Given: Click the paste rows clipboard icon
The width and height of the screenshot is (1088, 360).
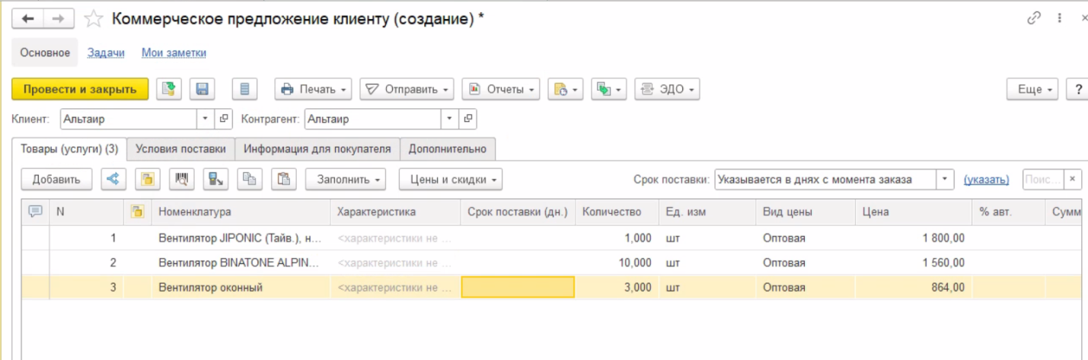Looking at the screenshot, I should 283,180.
